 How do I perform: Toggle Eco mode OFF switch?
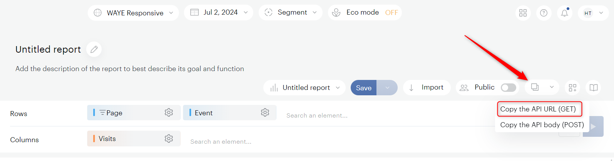391,13
